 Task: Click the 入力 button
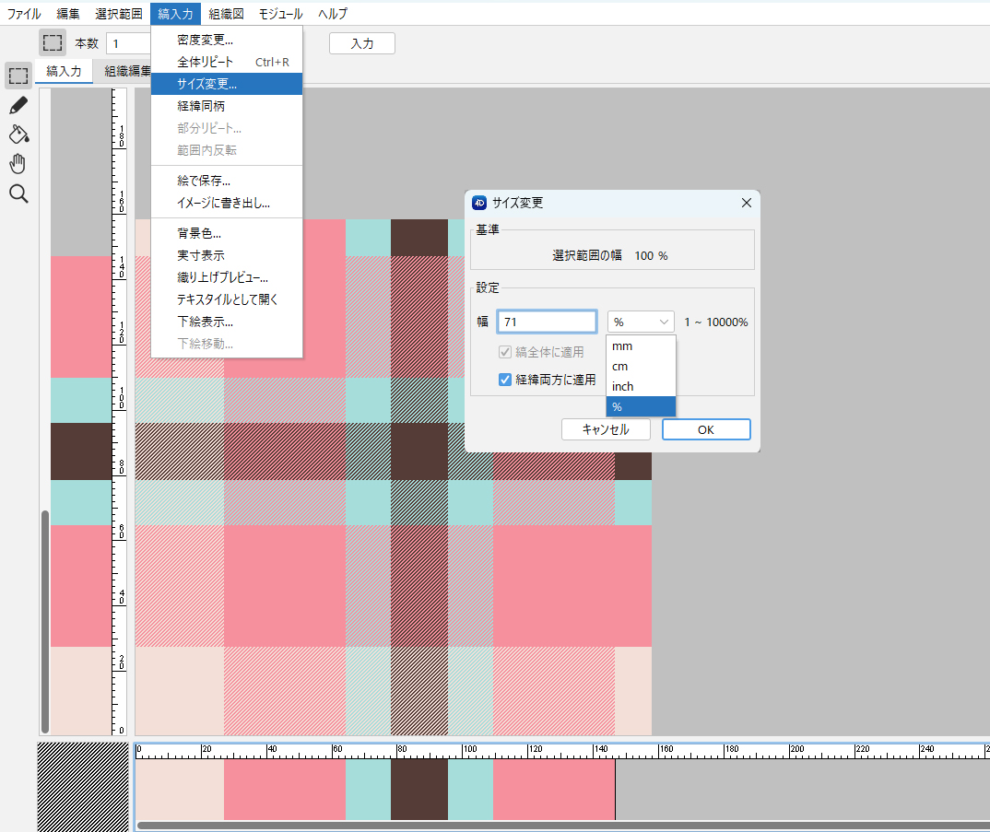(x=361, y=43)
